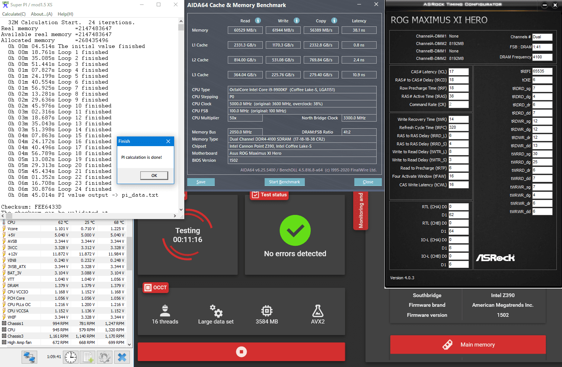
Task: Click the Memory Latency value 38.1 ns
Action: tap(359, 30)
